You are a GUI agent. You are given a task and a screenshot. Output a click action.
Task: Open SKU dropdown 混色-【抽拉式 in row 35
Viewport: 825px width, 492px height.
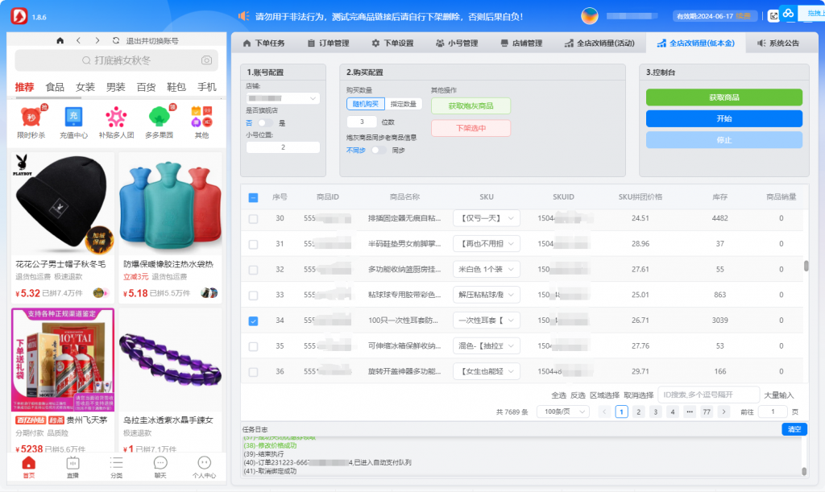(x=486, y=345)
